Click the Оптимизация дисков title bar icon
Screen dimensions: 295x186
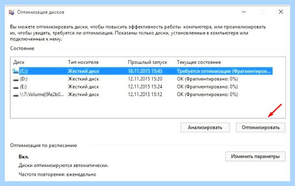pyautogui.click(x=11, y=12)
